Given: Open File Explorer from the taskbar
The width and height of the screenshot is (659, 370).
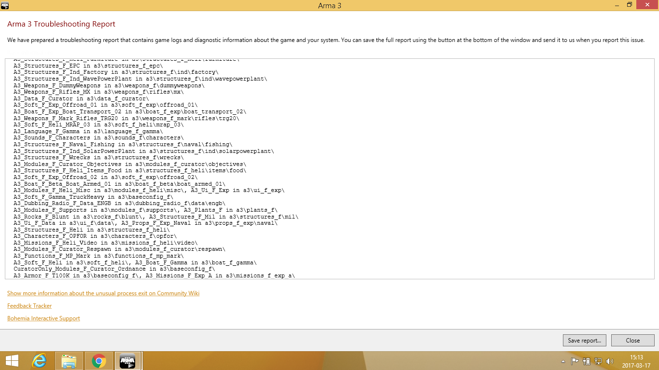Looking at the screenshot, I should tap(69, 360).
